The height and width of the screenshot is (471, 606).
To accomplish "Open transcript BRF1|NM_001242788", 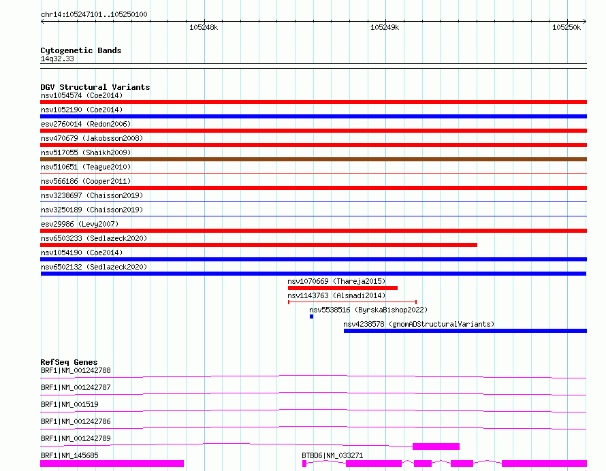I will coord(76,370).
